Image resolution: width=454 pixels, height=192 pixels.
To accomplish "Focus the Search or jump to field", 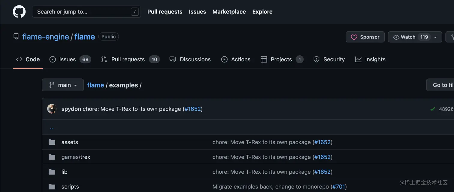I will pos(86,12).
